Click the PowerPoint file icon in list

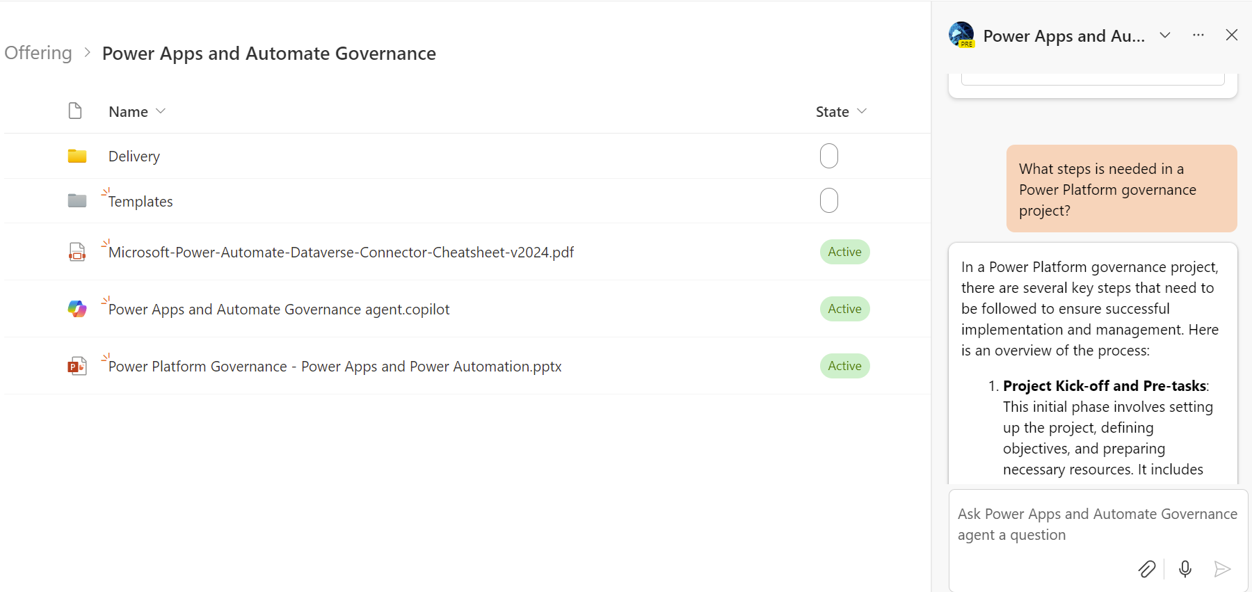[77, 366]
